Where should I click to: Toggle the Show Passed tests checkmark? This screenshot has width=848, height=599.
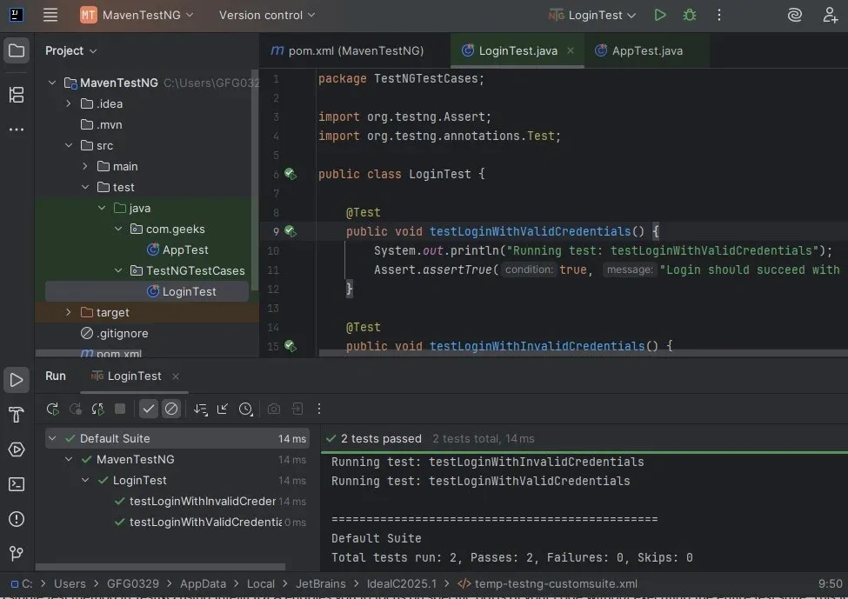coord(149,409)
